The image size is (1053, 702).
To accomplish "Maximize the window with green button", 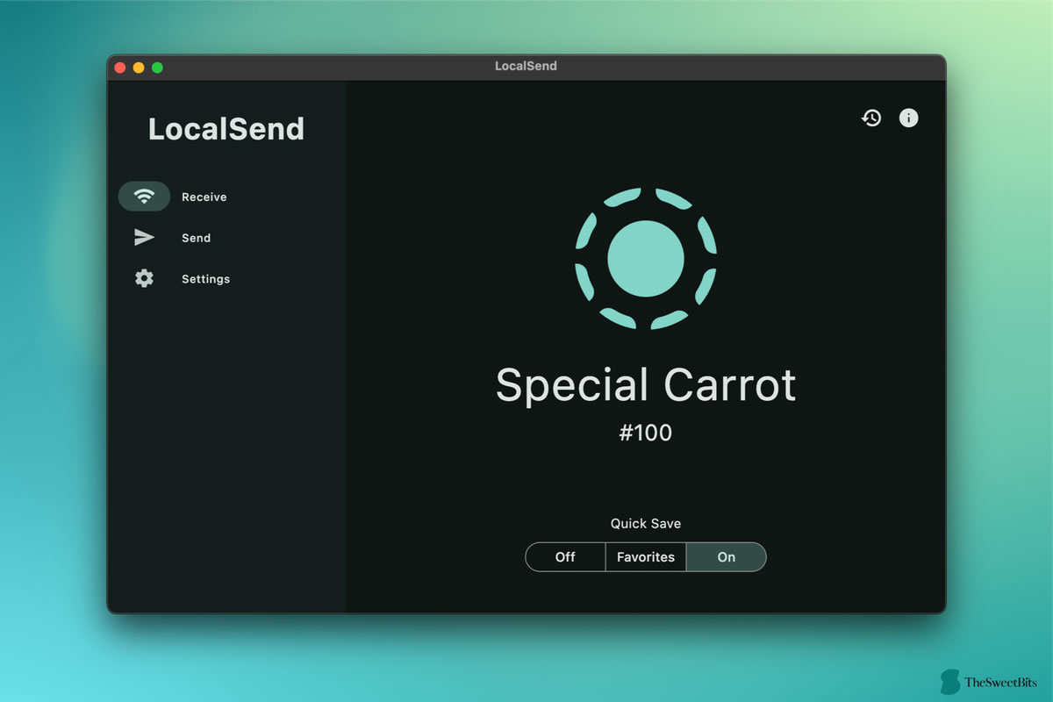I will (157, 68).
